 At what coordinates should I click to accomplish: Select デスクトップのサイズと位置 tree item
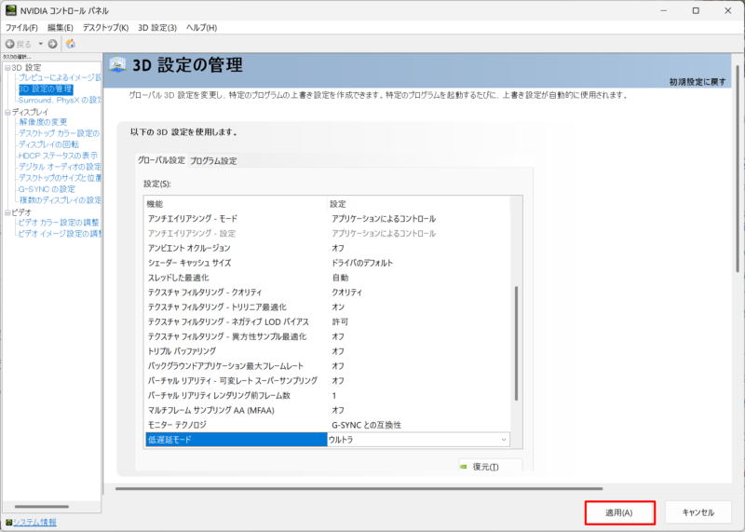pyautogui.click(x=60, y=178)
